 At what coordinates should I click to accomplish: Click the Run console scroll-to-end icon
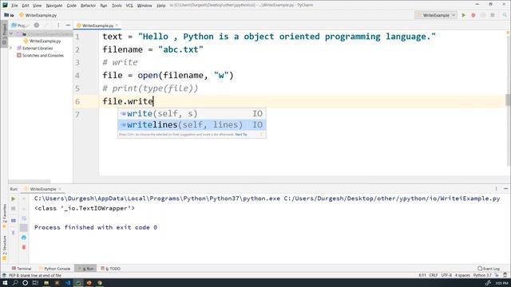coord(24,228)
